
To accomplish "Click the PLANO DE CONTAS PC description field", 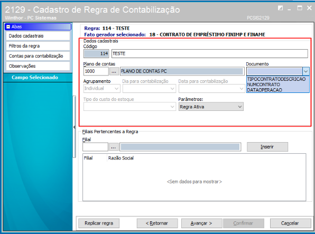I will (182, 71).
